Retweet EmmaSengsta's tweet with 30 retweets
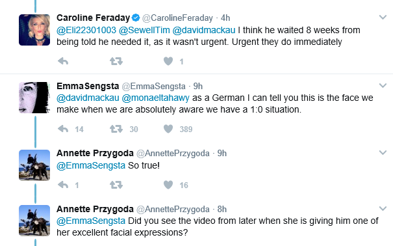This screenshot has height=246, width=393. coord(116,129)
